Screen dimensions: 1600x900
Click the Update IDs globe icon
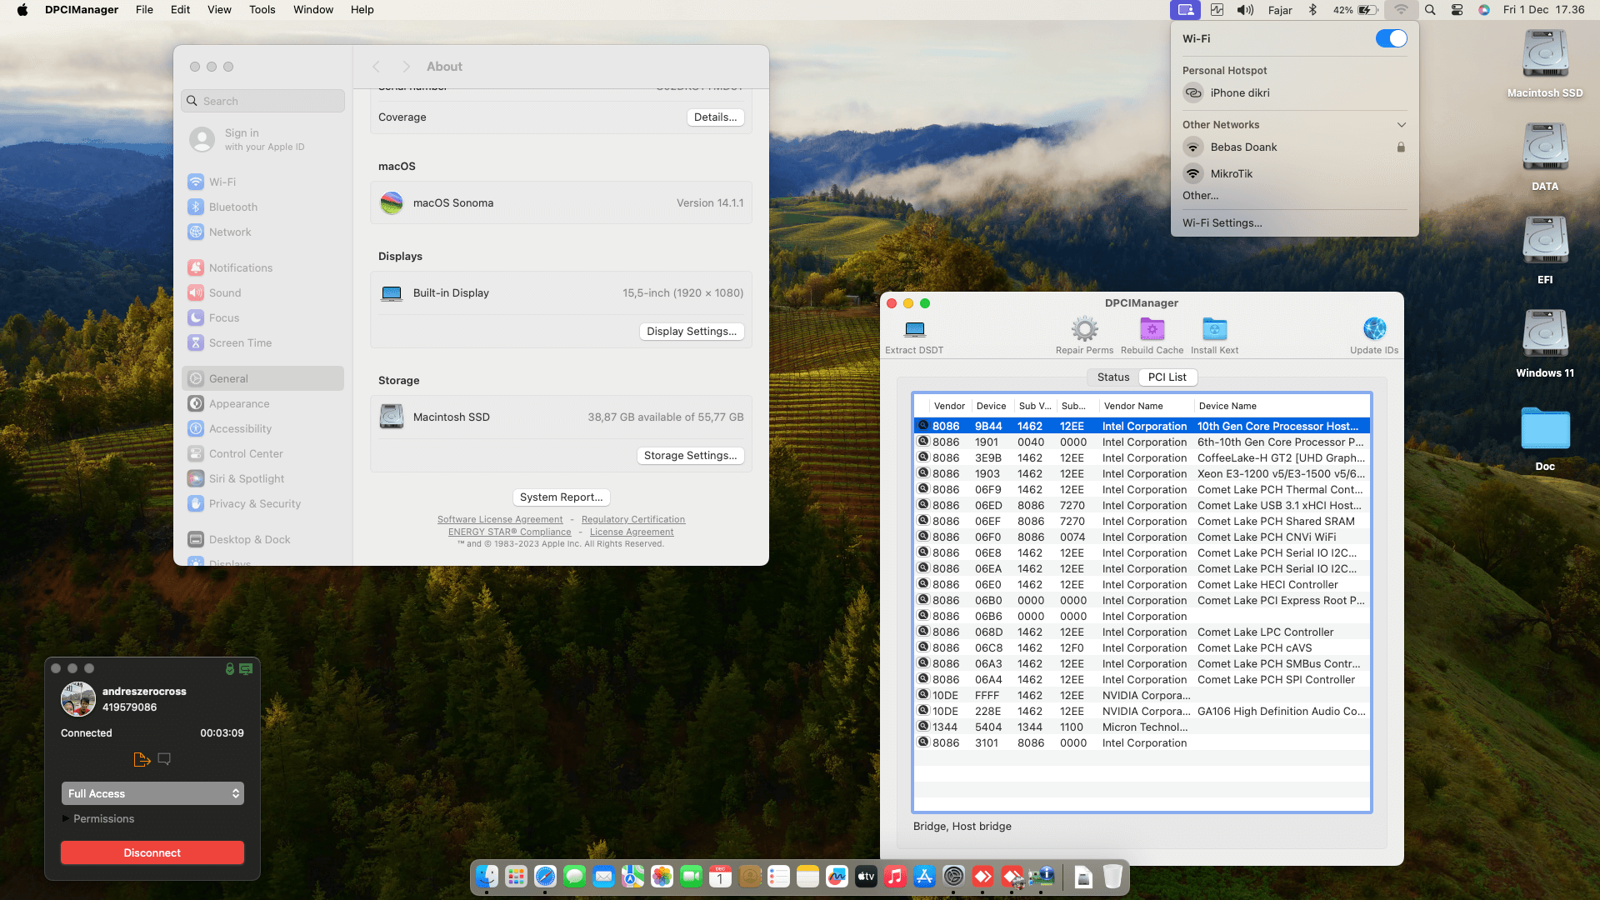1374,329
